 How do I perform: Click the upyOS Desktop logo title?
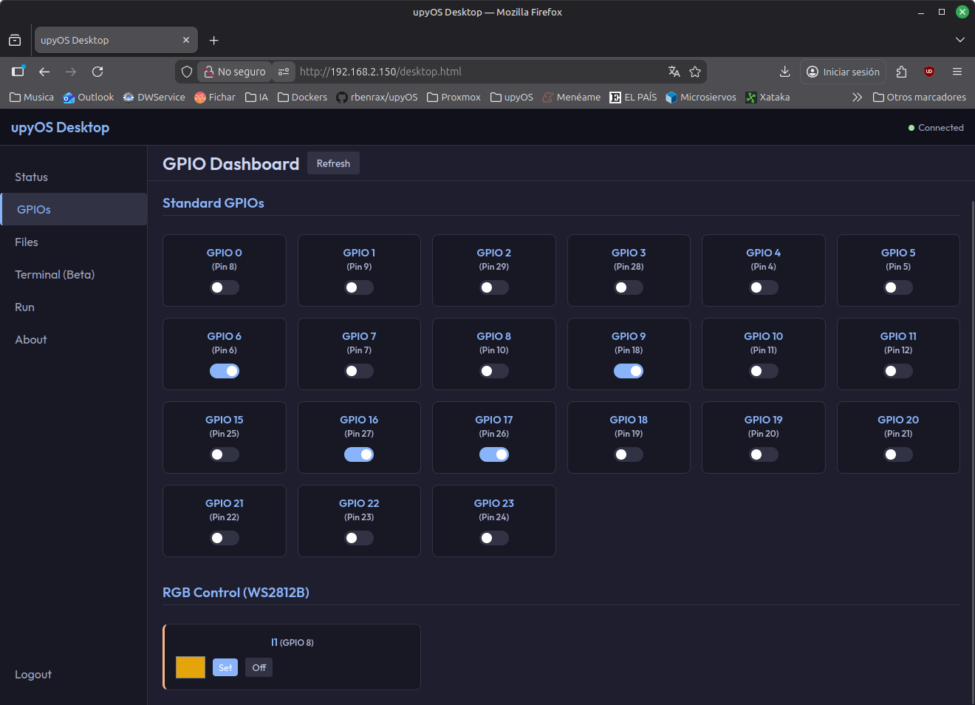[x=60, y=127]
